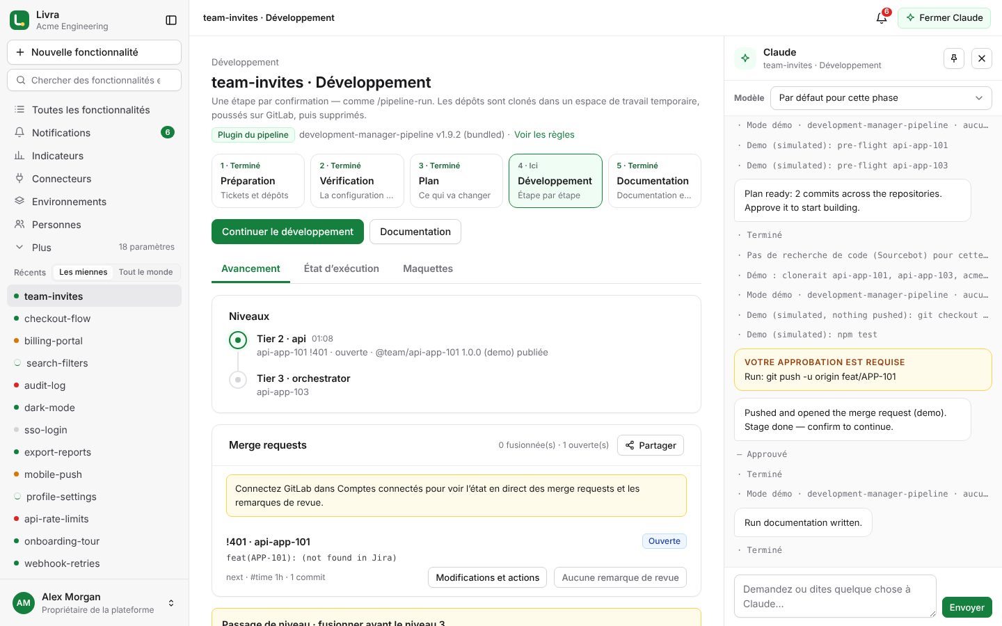Switch to Maquettes tab
The image size is (1002, 626).
(428, 268)
